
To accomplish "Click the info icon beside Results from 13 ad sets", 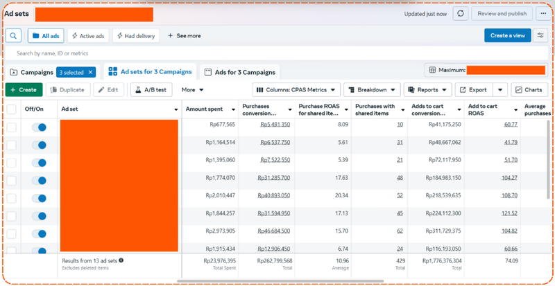I will [121, 260].
